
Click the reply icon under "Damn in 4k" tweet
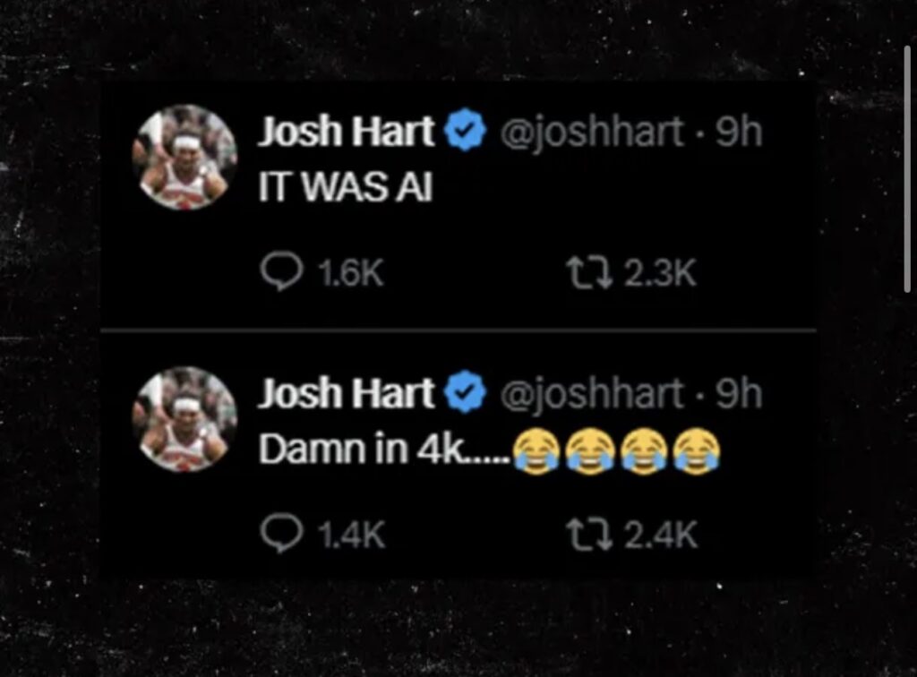tap(281, 533)
